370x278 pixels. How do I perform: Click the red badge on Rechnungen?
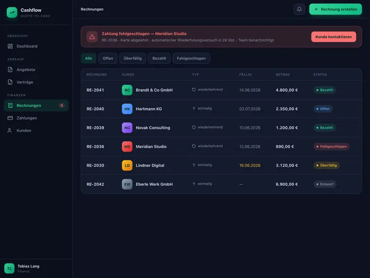coord(62,105)
